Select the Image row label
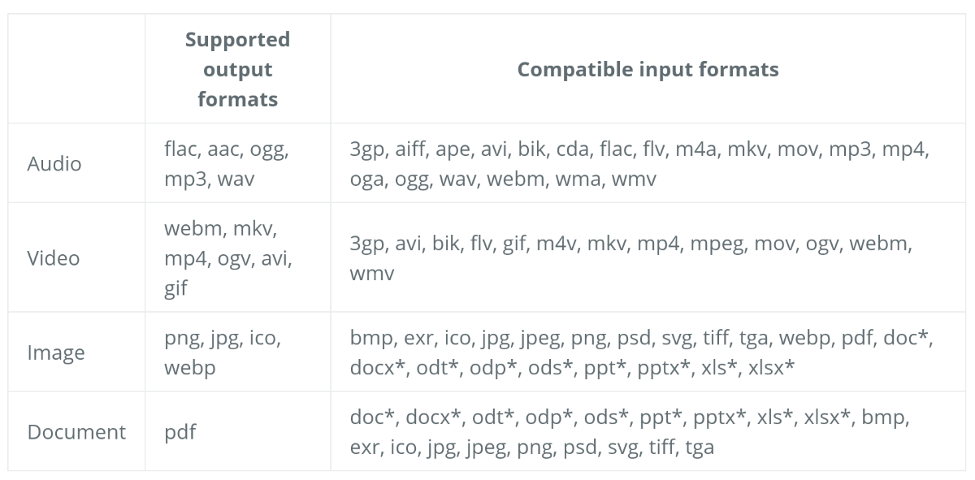975x480 pixels. [56, 352]
